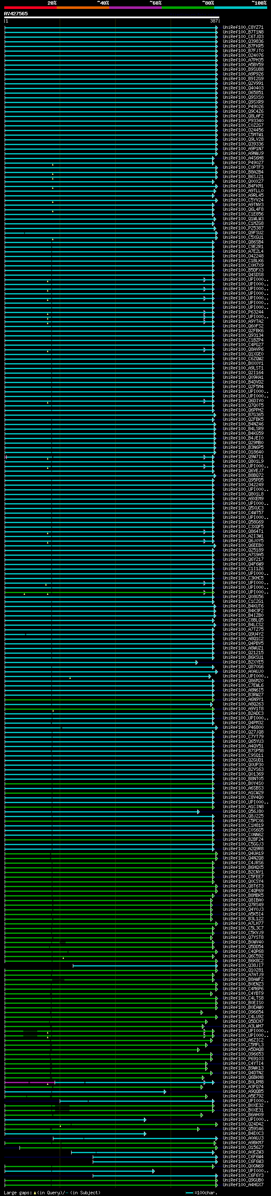The width and height of the screenshot is (271, 1196).
Task: Click UniRef100_Q65YU3 label
Action: [x=243, y=741]
